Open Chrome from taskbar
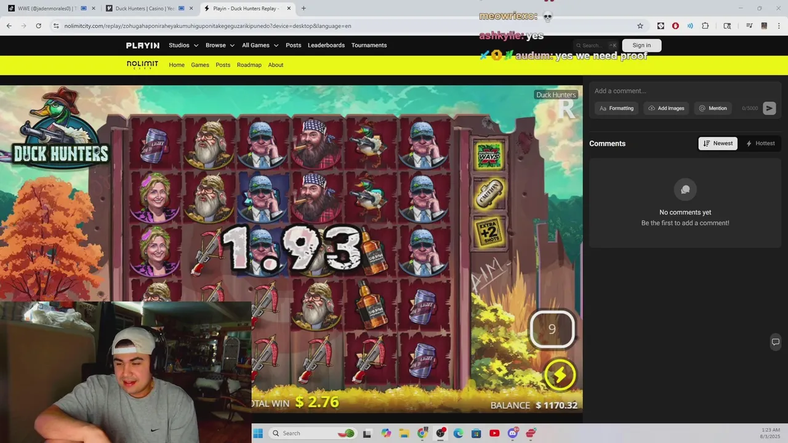The image size is (788, 443). [x=422, y=433]
